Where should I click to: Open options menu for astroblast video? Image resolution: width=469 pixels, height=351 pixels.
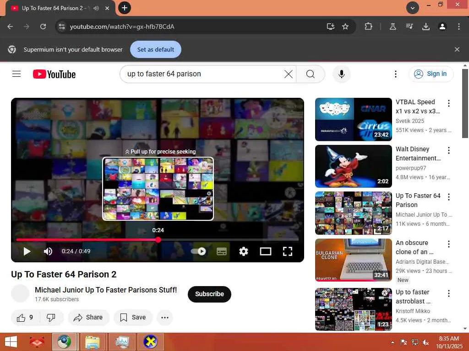coord(449,293)
